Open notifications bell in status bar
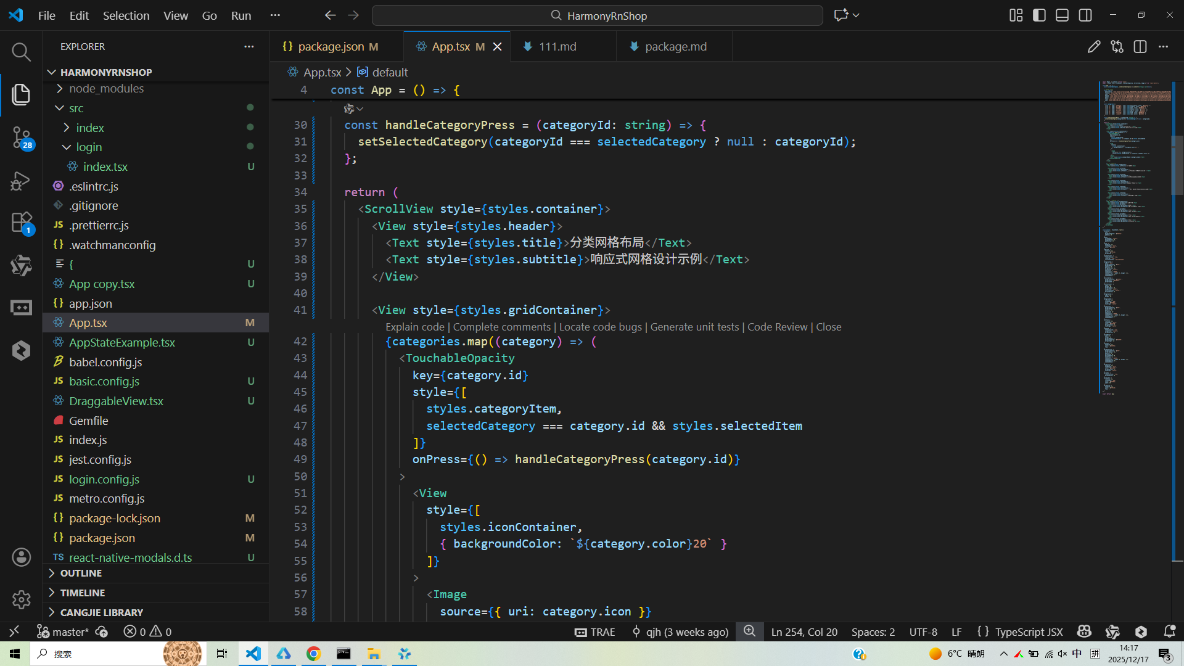Viewport: 1184px width, 666px height. click(1169, 631)
